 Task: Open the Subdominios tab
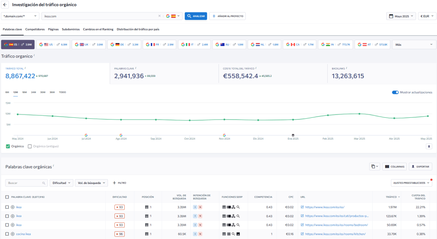[x=71, y=29]
